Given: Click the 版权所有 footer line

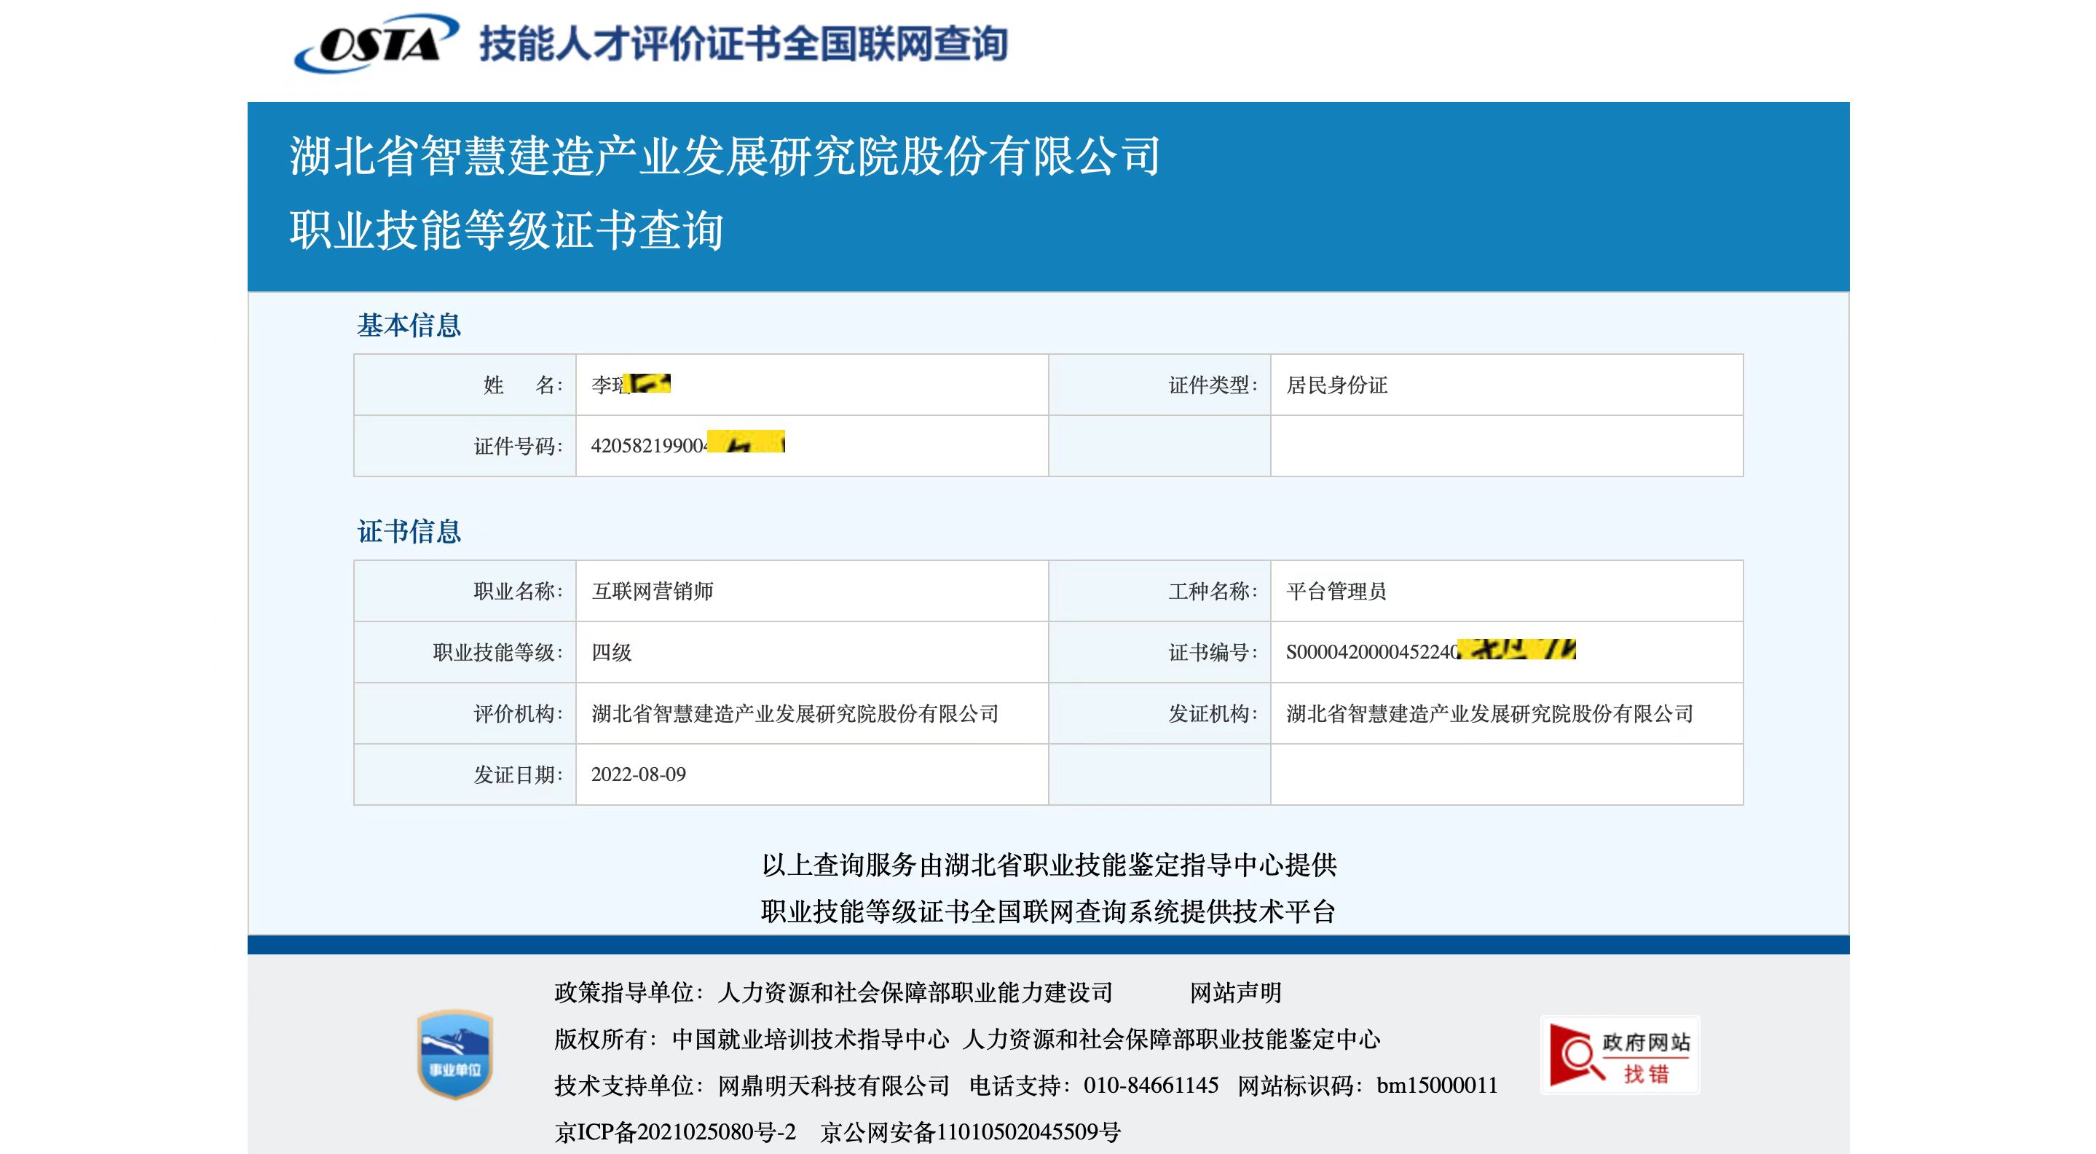Looking at the screenshot, I should (x=967, y=1039).
